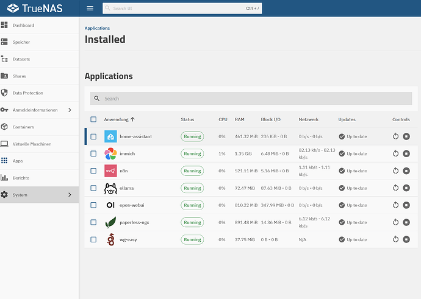Screen dimensions: 421x299
Task: Select the n8n checkbox
Action: point(93,171)
